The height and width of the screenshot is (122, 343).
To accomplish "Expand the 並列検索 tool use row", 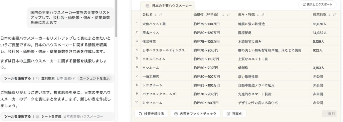I will coord(57,78).
